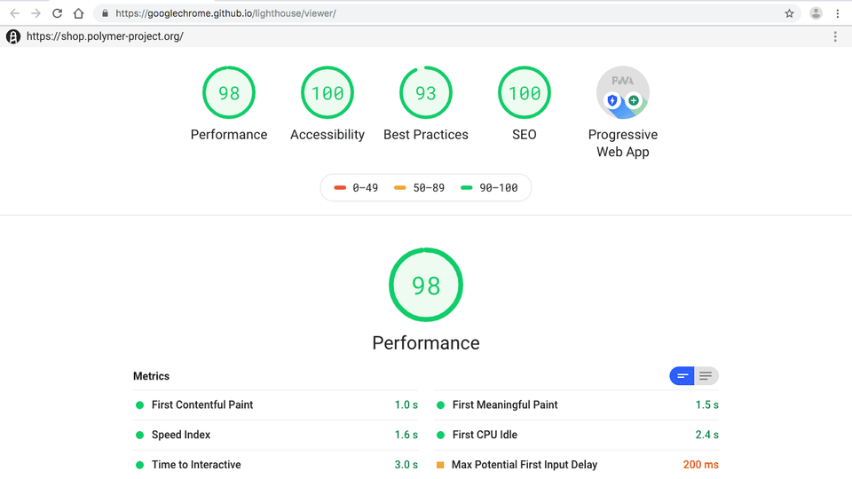Click the green 90–100 legend marker
This screenshot has width=852, height=479.
(x=467, y=188)
